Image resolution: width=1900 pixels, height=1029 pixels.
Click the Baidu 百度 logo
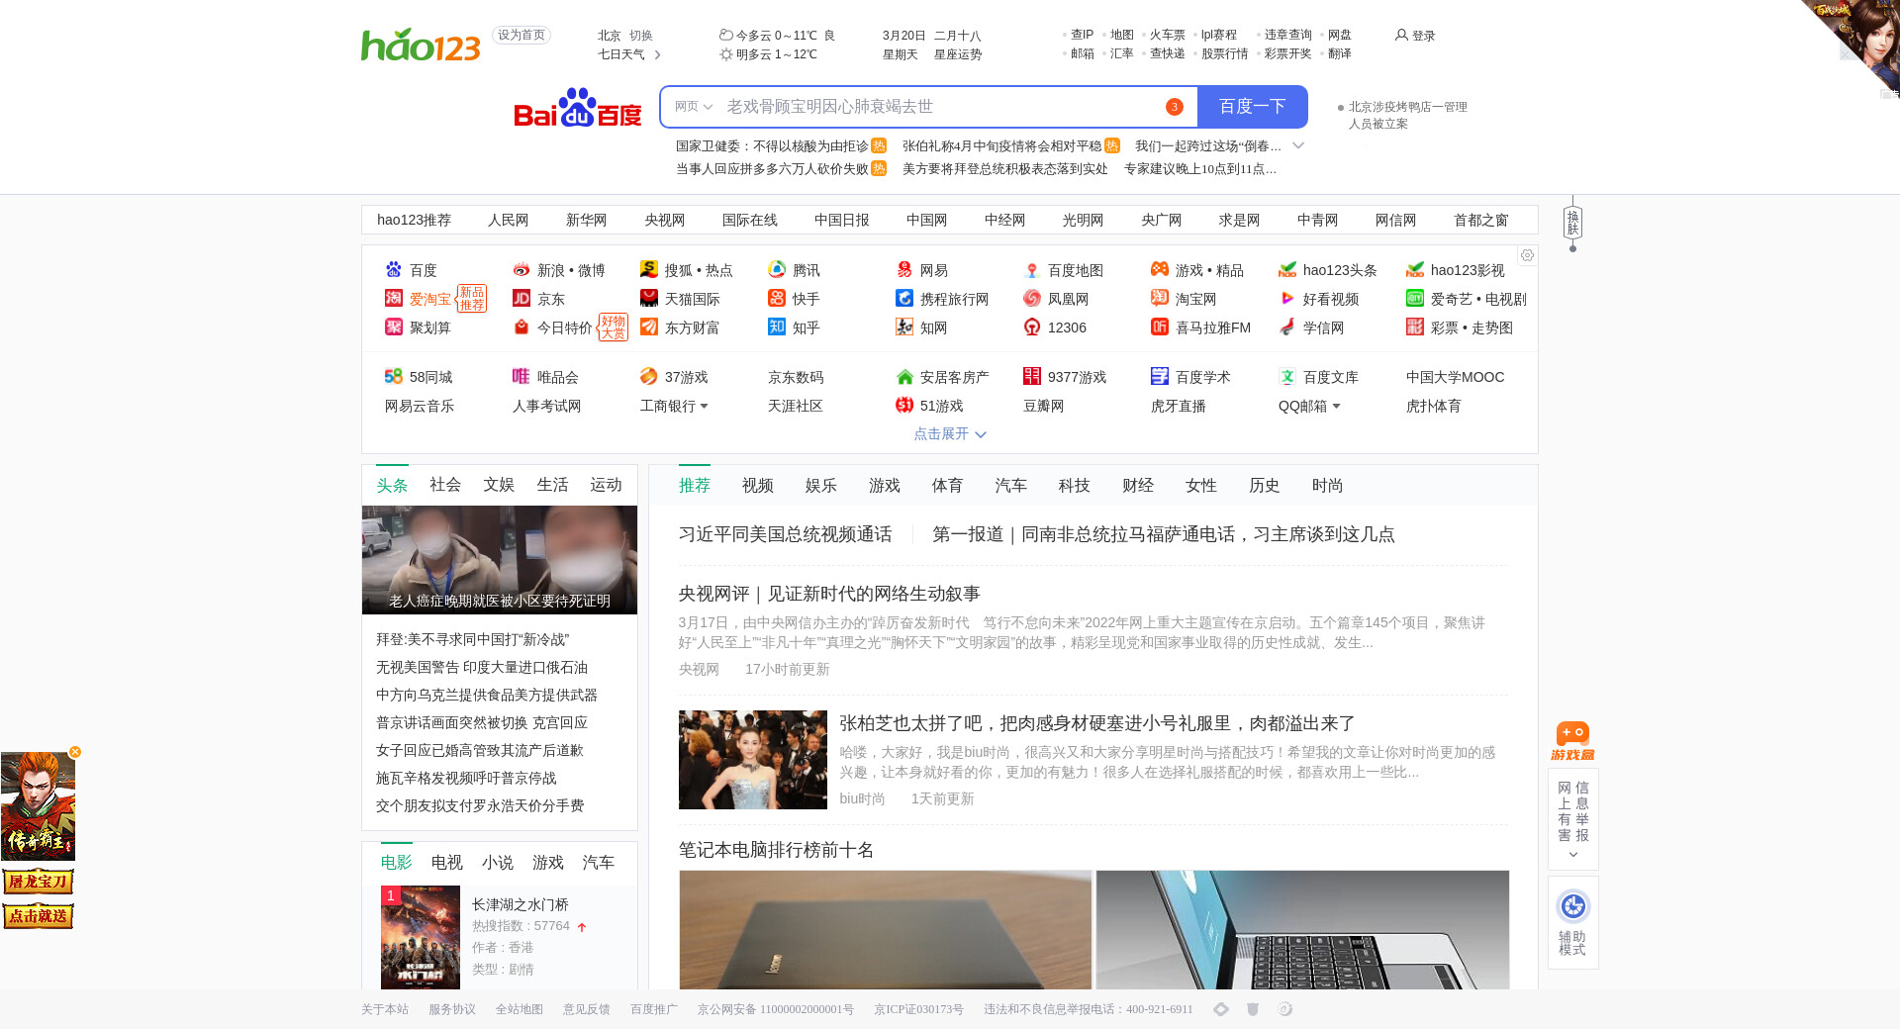578,108
